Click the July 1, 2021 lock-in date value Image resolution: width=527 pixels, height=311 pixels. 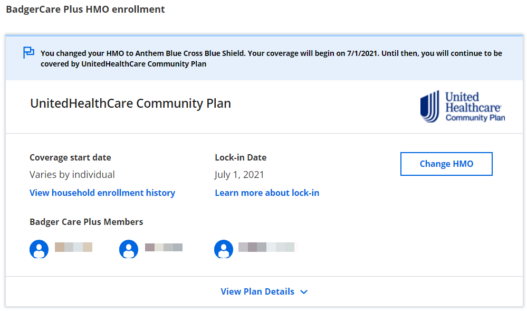click(239, 174)
